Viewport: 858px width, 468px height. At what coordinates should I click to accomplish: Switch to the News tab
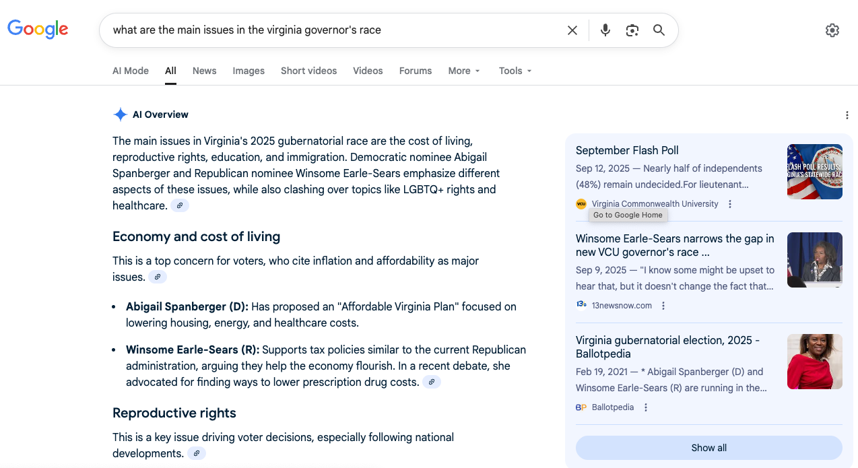[205, 71]
